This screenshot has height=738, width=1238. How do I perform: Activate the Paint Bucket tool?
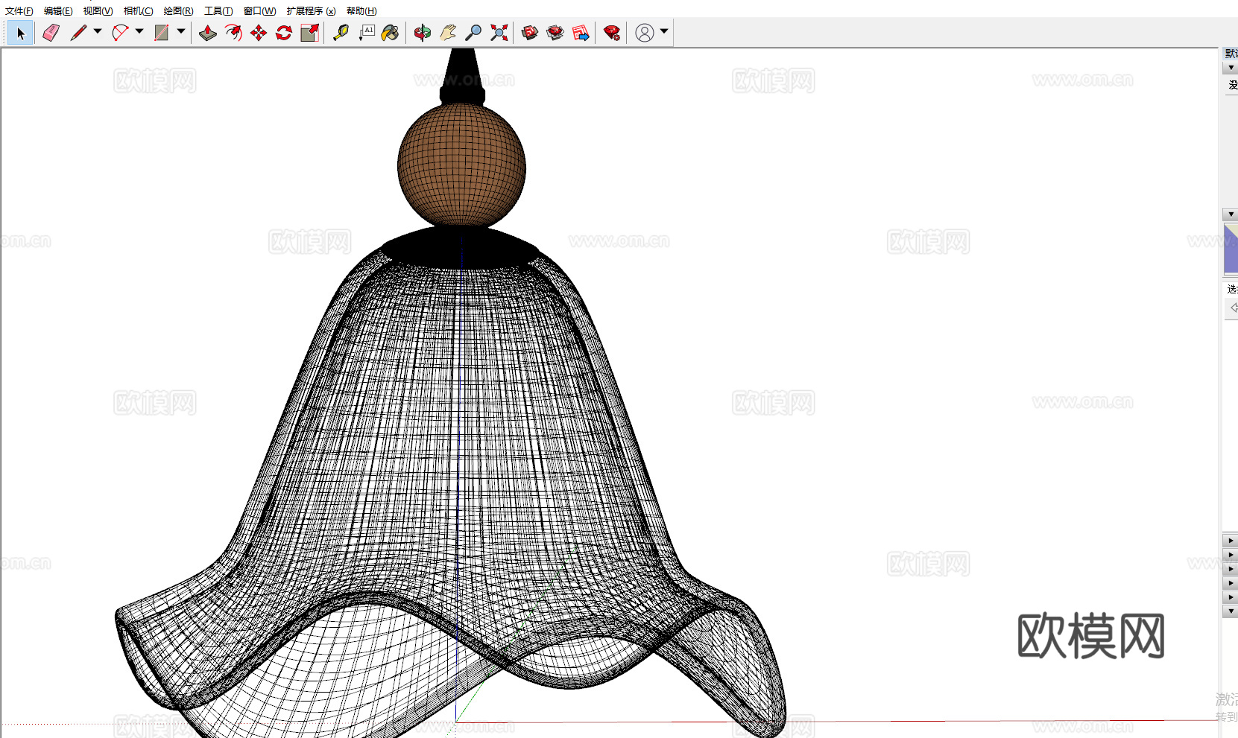[390, 33]
